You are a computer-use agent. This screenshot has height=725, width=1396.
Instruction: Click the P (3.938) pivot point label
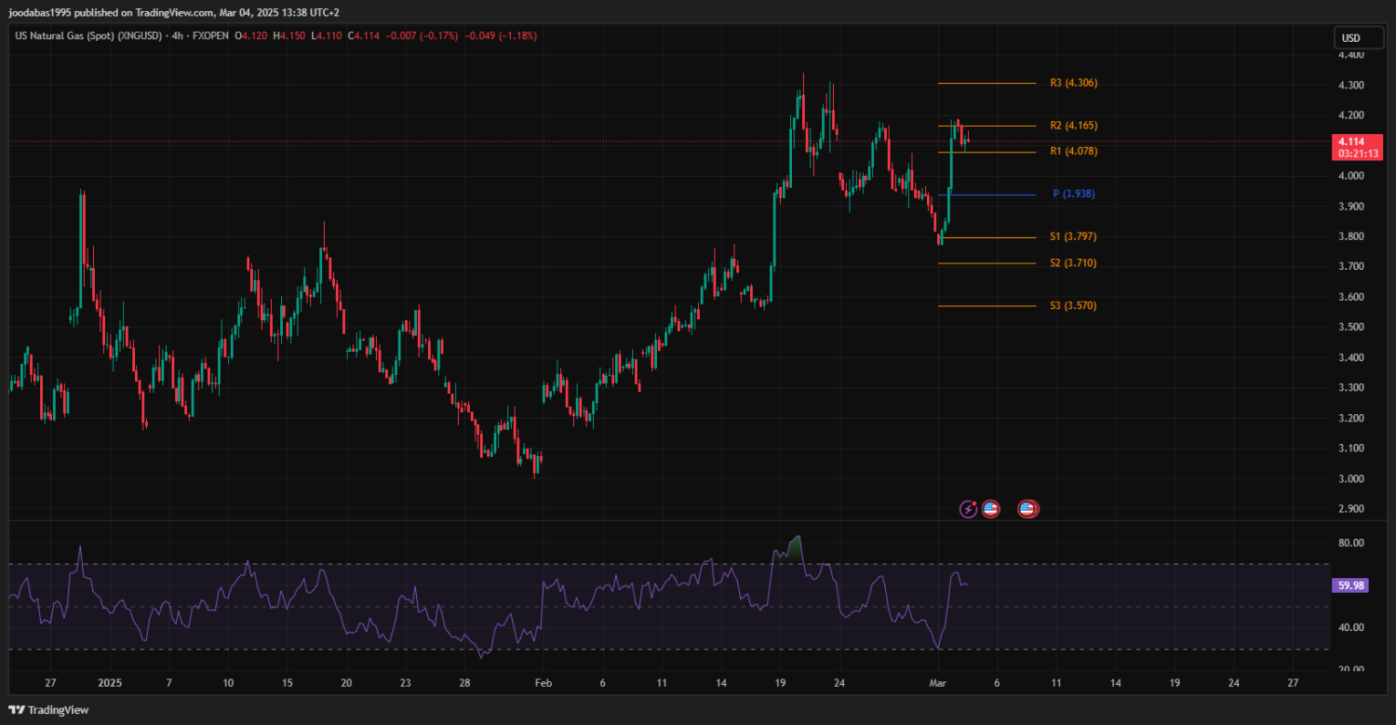click(1073, 194)
